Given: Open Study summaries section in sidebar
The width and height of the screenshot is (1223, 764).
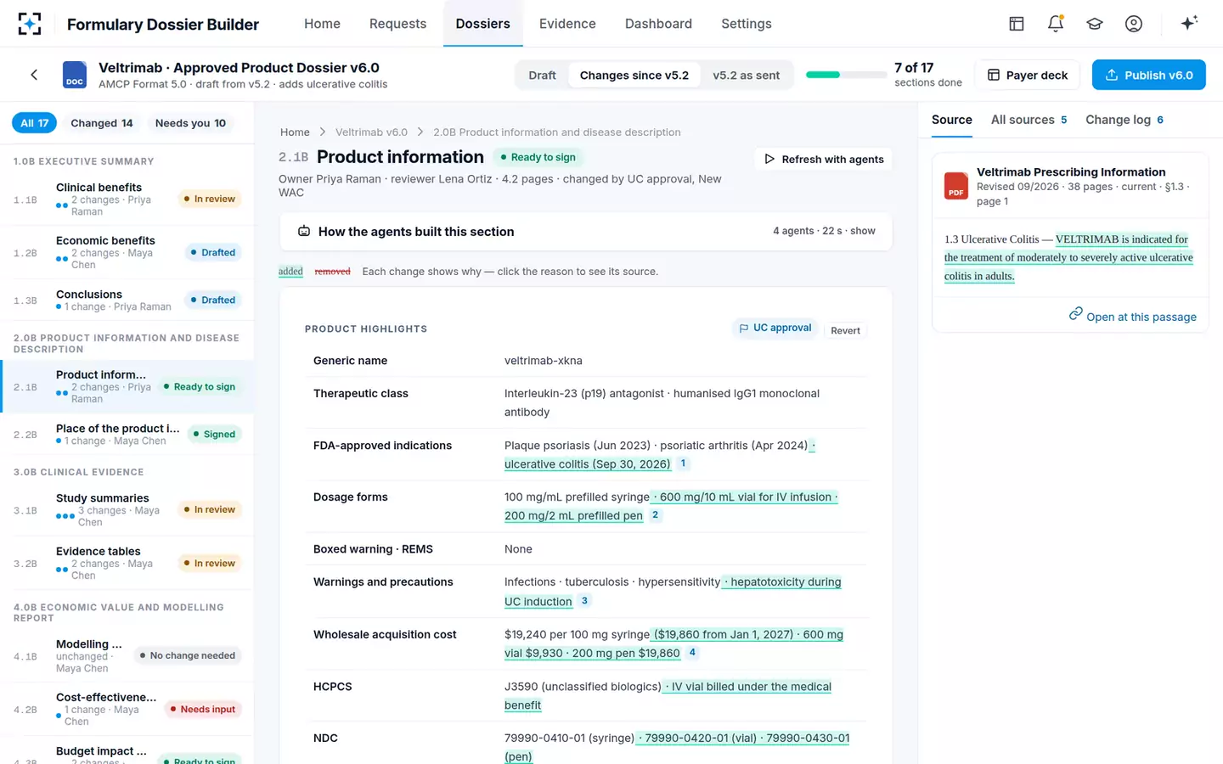Looking at the screenshot, I should 127,509.
